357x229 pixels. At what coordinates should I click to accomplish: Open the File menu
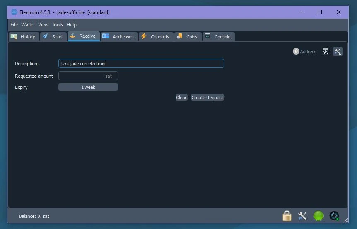coord(14,25)
